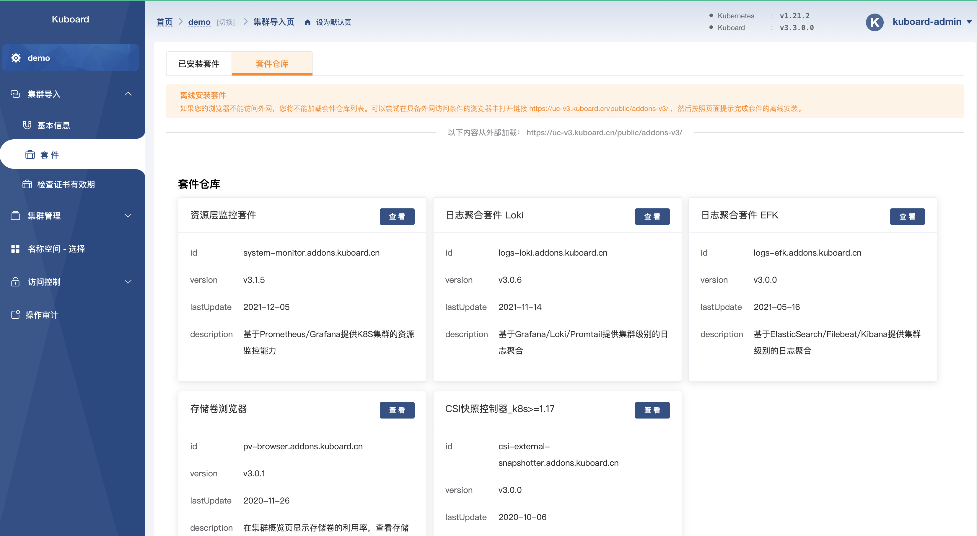
Task: Click the 访问控制 lock icon
Action: pos(15,282)
